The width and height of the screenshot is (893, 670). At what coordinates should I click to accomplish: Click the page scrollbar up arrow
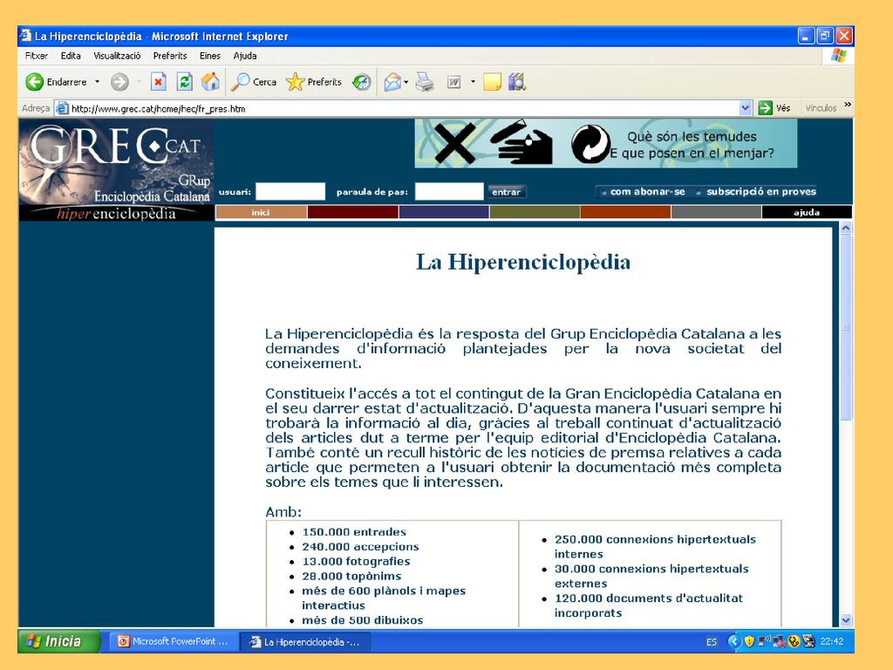tap(846, 228)
